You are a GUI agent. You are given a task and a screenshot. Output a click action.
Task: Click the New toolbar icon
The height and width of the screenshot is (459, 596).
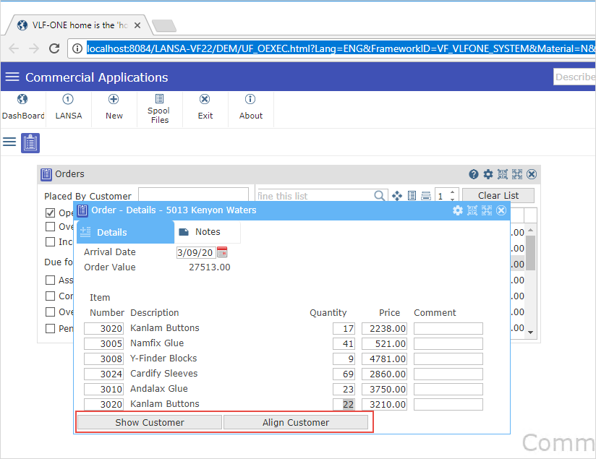coord(114,106)
